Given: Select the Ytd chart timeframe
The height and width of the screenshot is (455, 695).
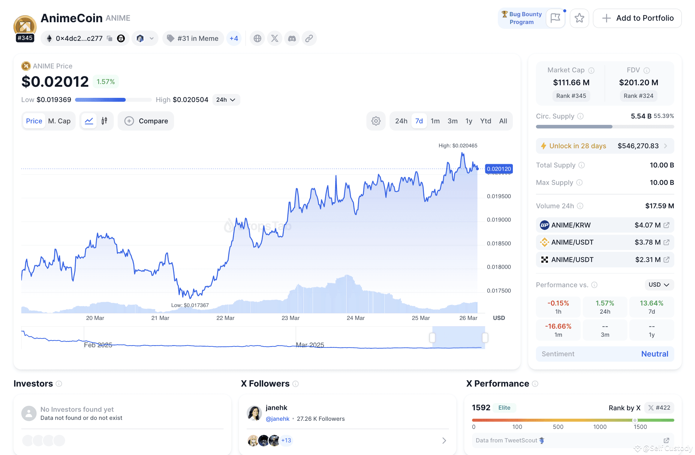Looking at the screenshot, I should (x=486, y=121).
